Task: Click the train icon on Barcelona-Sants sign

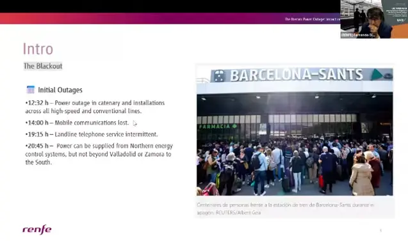Action: [x=219, y=75]
